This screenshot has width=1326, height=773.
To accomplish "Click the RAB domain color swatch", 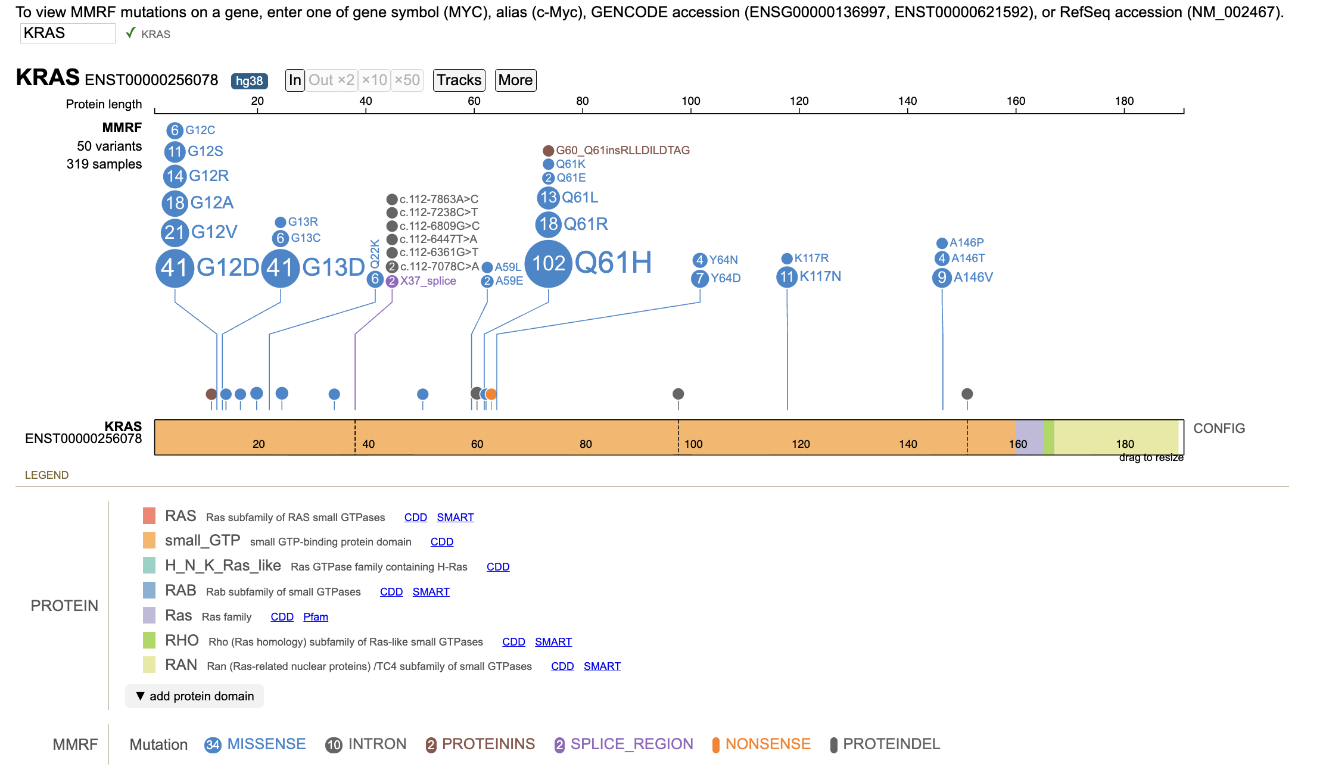I will point(149,590).
